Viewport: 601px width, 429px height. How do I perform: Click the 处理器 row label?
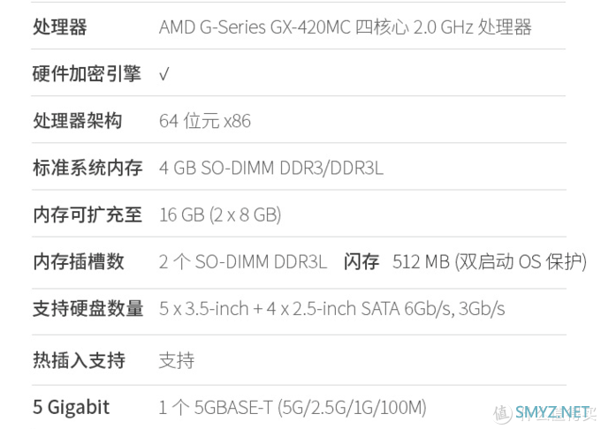(60, 26)
